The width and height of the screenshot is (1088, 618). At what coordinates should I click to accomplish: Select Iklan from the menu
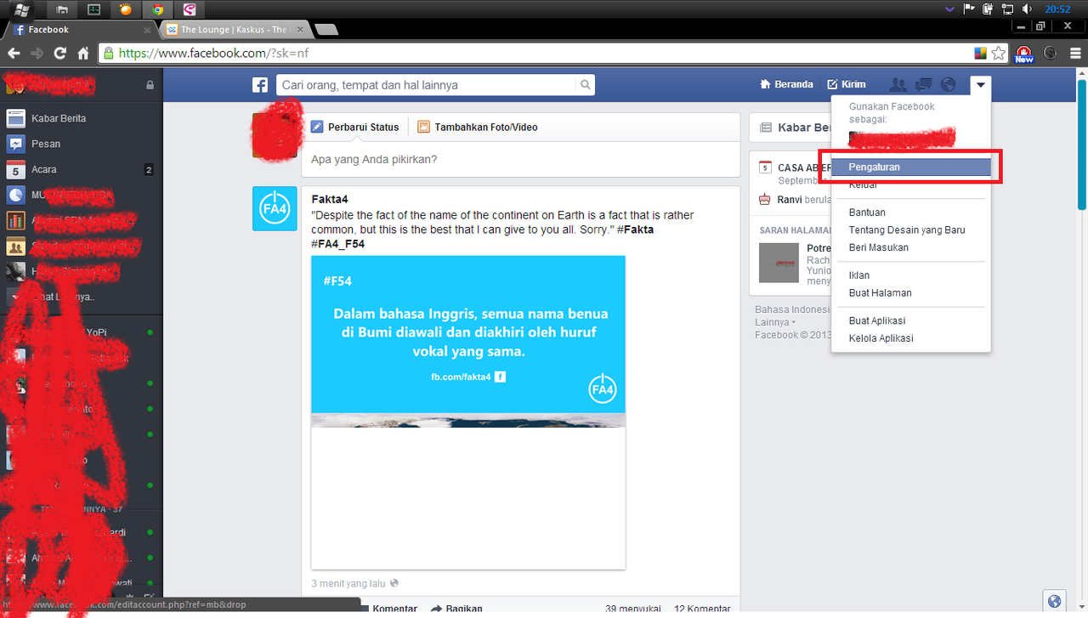pyautogui.click(x=859, y=275)
